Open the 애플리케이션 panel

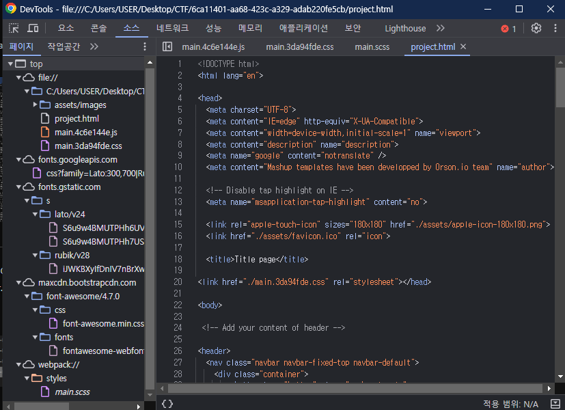click(303, 28)
